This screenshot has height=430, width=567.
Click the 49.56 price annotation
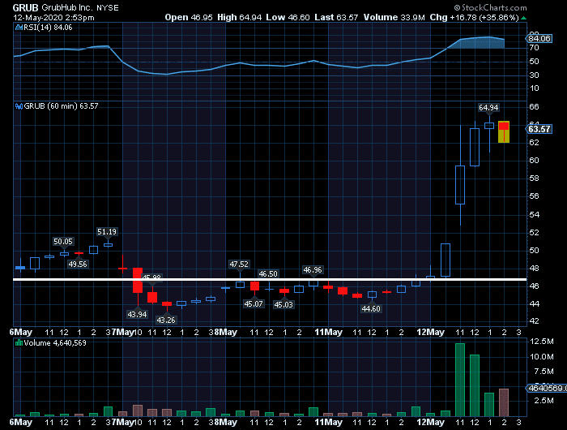pos(78,264)
